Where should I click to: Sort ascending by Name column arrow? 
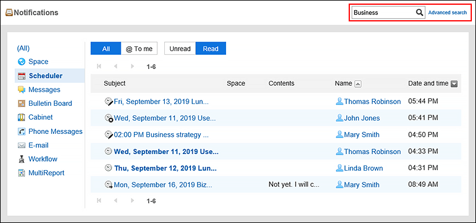point(358,84)
